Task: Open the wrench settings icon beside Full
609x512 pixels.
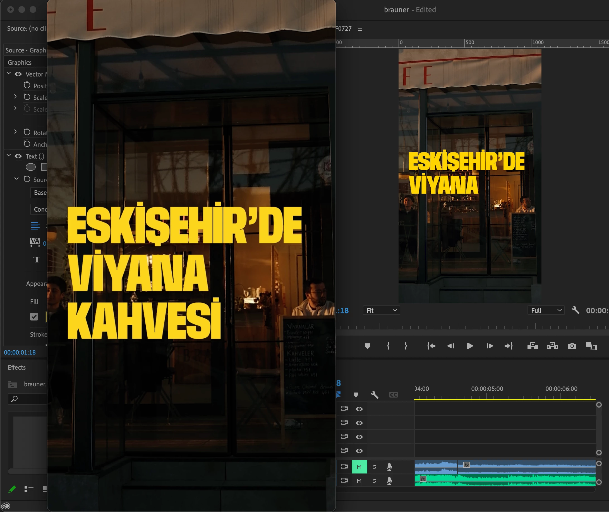Action: coord(575,310)
